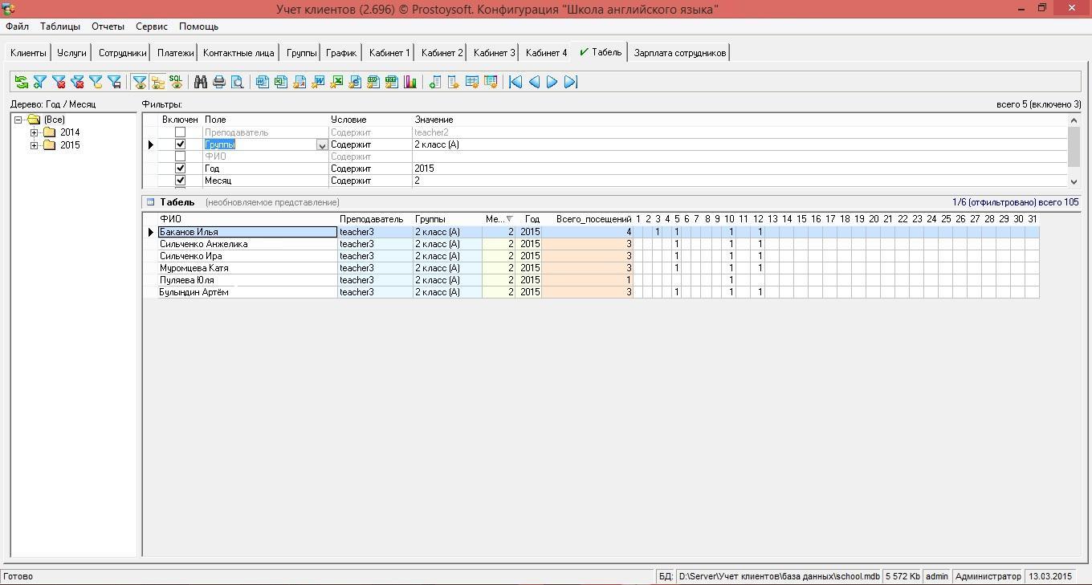Jump to the first record arrow

(515, 82)
